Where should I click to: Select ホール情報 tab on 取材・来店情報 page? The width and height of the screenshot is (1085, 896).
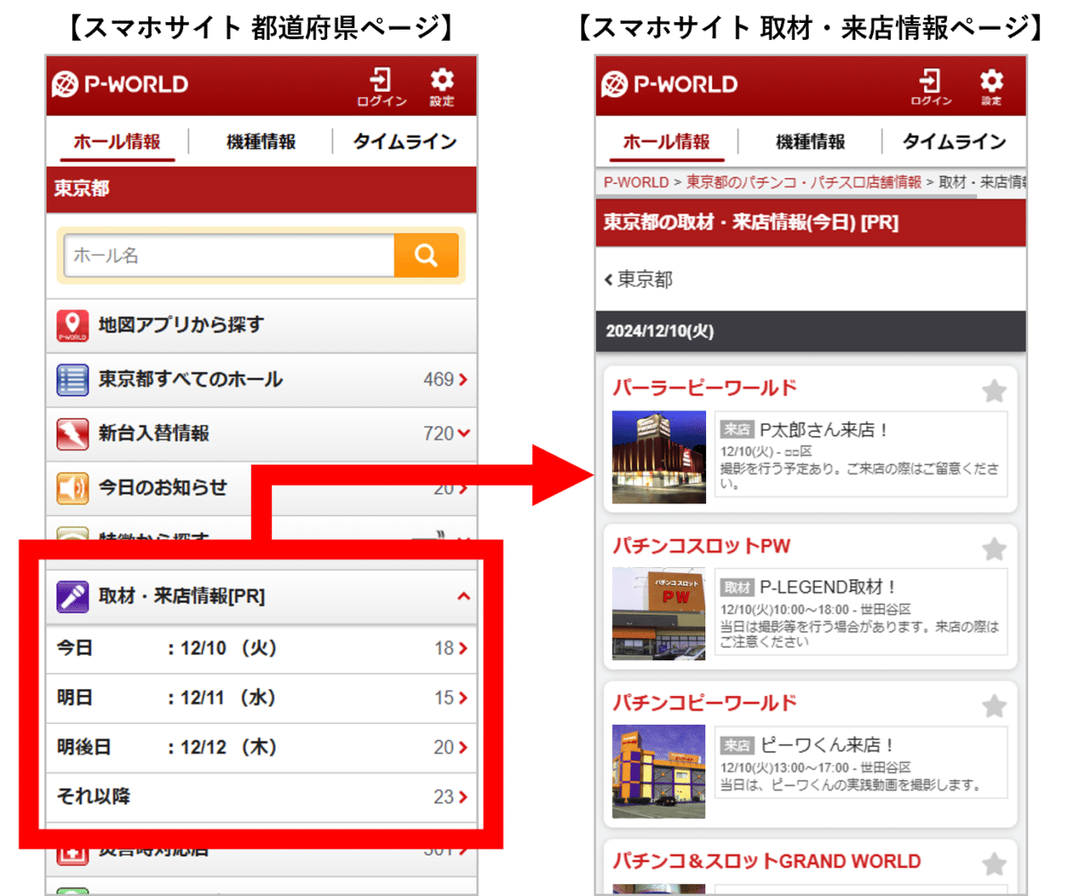click(666, 142)
